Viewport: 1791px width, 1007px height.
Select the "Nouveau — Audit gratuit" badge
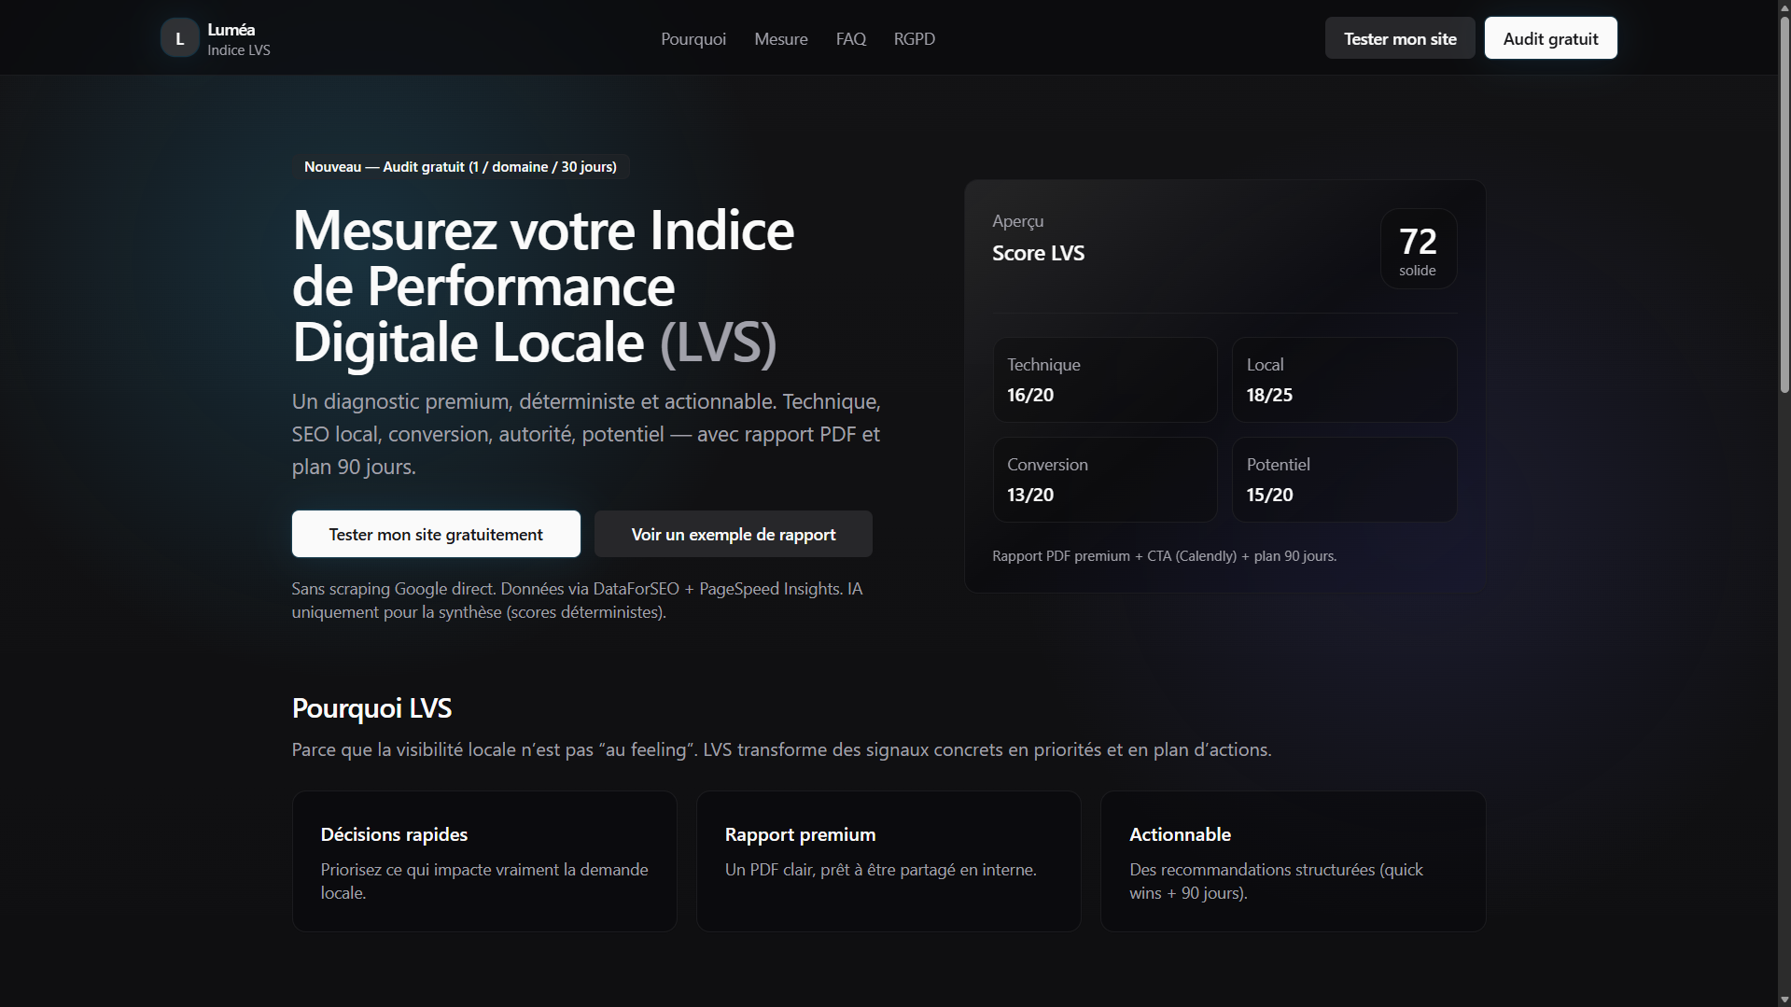[x=460, y=166]
